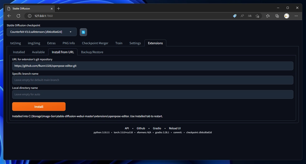Click the Reload UI link
The width and height of the screenshot is (306, 164).
[175, 128]
